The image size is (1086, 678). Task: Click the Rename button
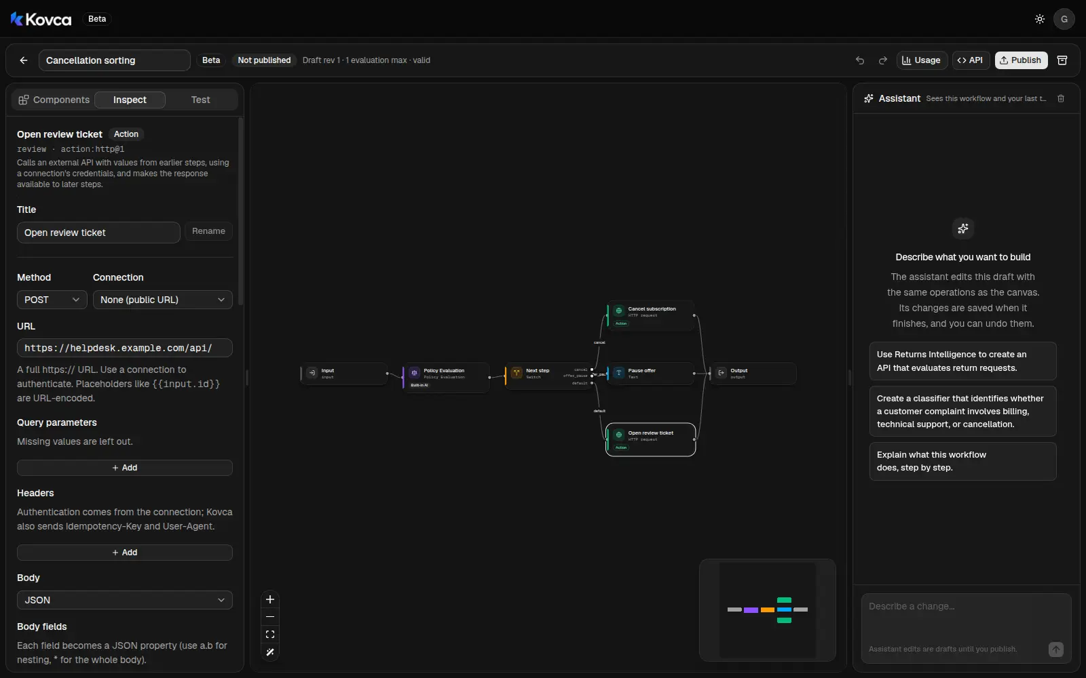[x=208, y=231]
